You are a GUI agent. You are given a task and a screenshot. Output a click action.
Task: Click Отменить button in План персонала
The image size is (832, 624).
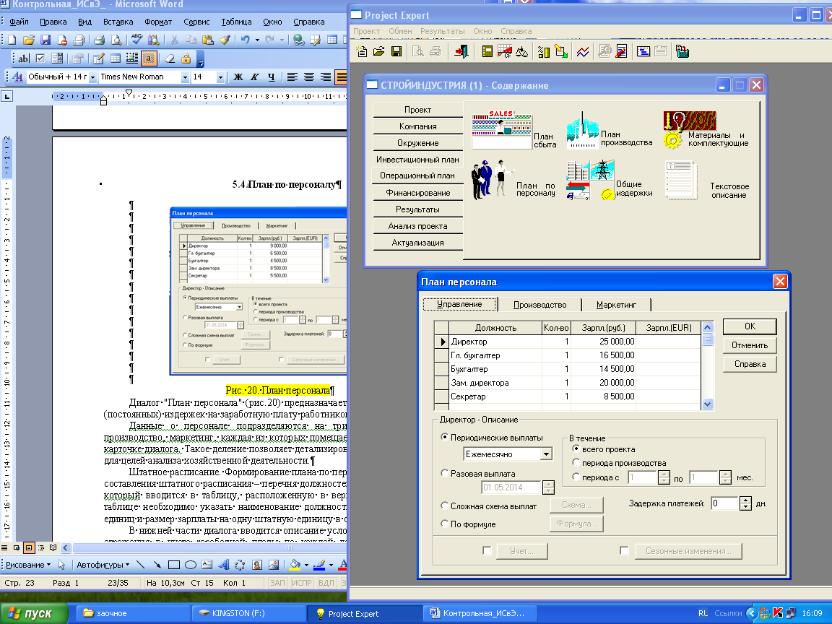750,345
